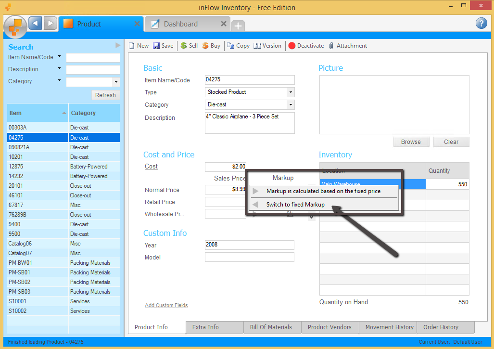
Task: Close the Product tab
Action: pyautogui.click(x=137, y=24)
